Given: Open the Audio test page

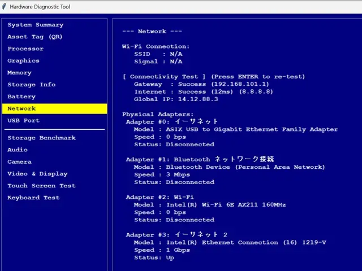Looking at the screenshot, I should 18,150.
